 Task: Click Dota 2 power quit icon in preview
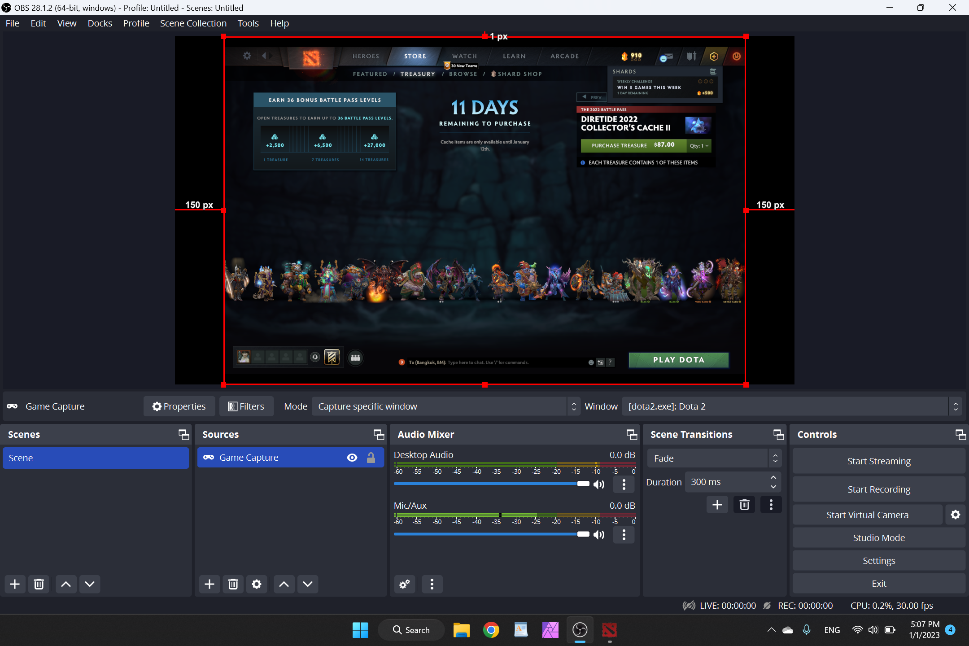point(737,56)
